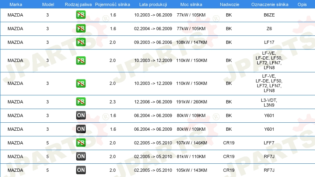Screen dimensions: 315x177
Task: Click the Oznaczenie silnika column header
Action: click(x=270, y=4)
